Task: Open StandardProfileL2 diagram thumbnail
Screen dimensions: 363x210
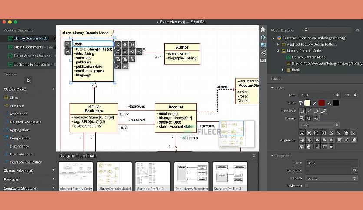Action: (x=153, y=177)
